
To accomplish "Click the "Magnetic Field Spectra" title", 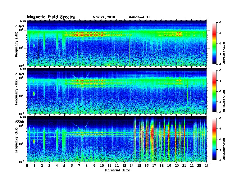I will click(51, 17).
